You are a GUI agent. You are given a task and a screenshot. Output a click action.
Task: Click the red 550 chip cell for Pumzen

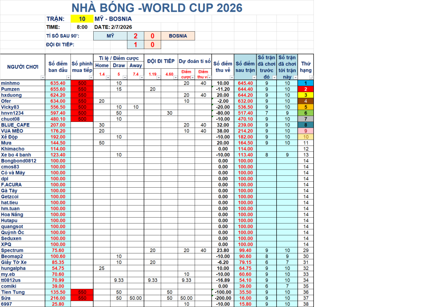tap(82, 89)
